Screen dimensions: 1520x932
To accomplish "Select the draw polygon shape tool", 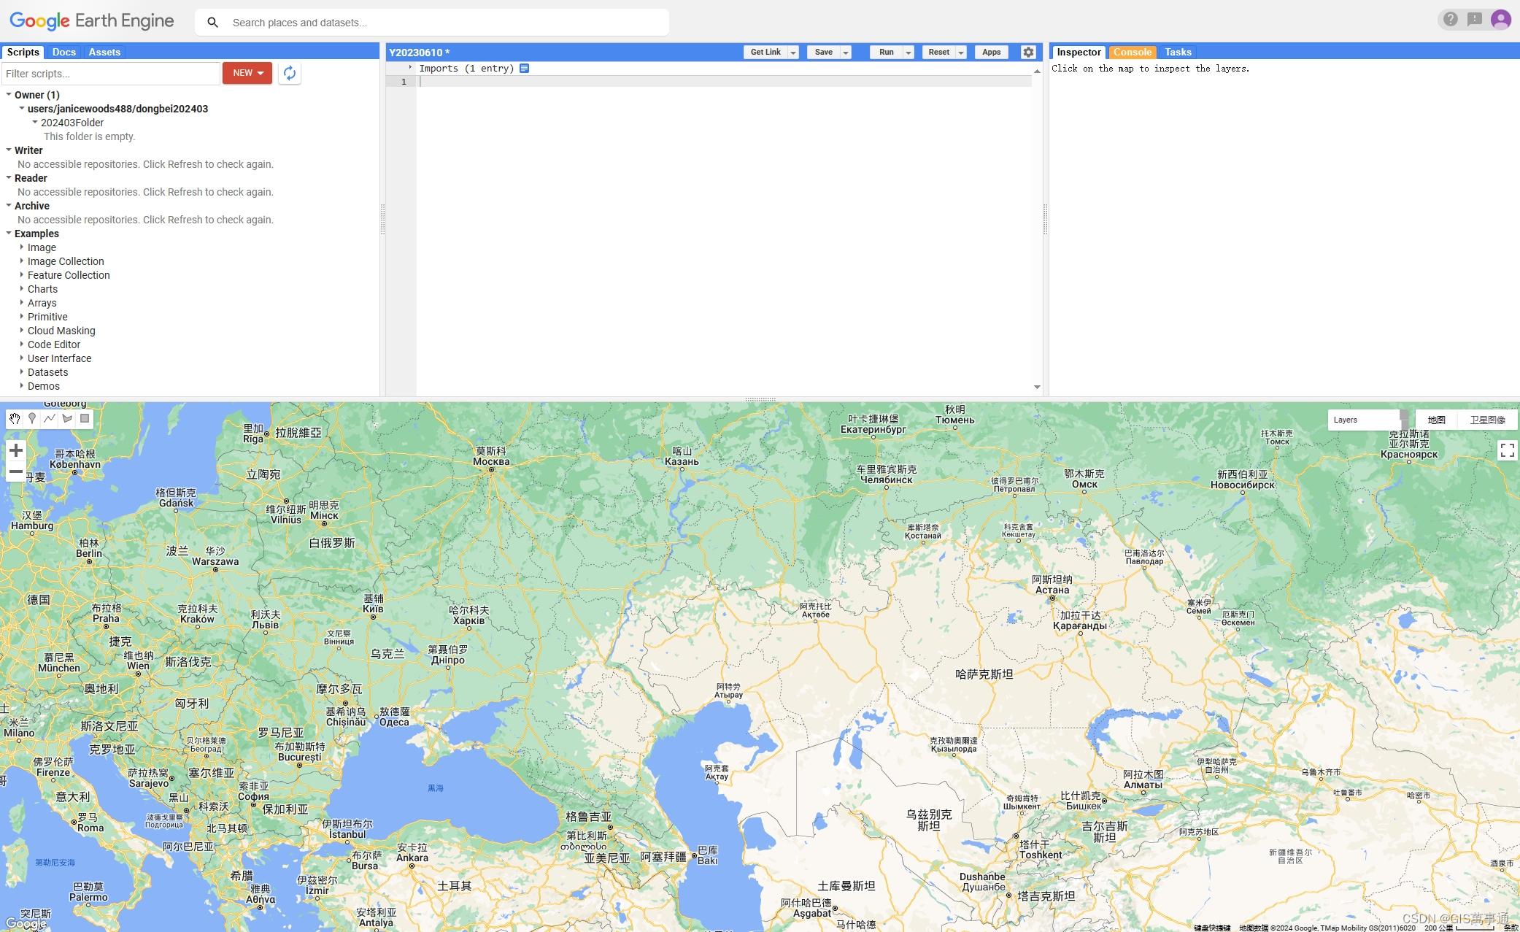I will pos(67,419).
